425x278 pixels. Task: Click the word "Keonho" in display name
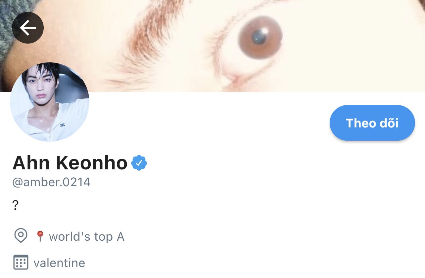pos(92,163)
